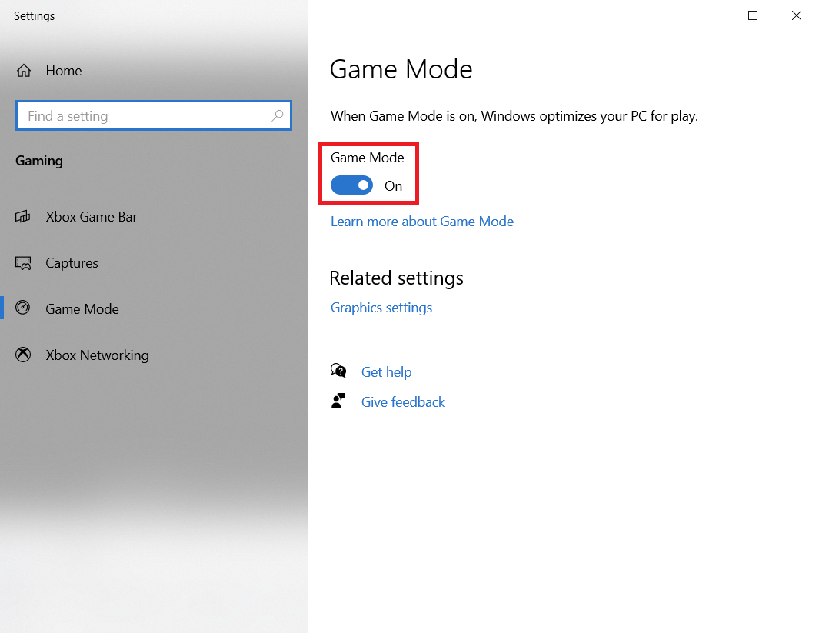Click the Captures sidebar icon
The image size is (819, 633).
coord(23,263)
